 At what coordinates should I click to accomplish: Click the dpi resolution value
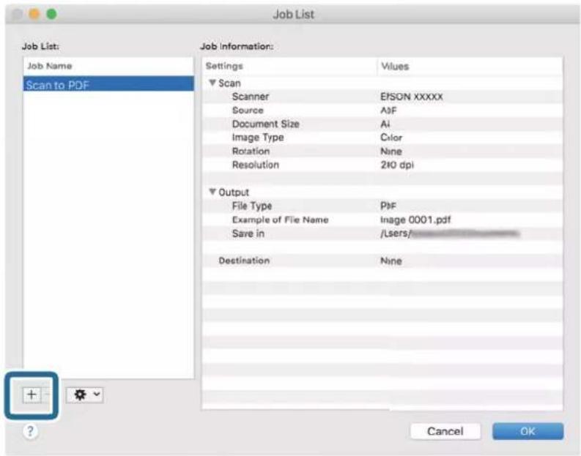pyautogui.click(x=397, y=165)
